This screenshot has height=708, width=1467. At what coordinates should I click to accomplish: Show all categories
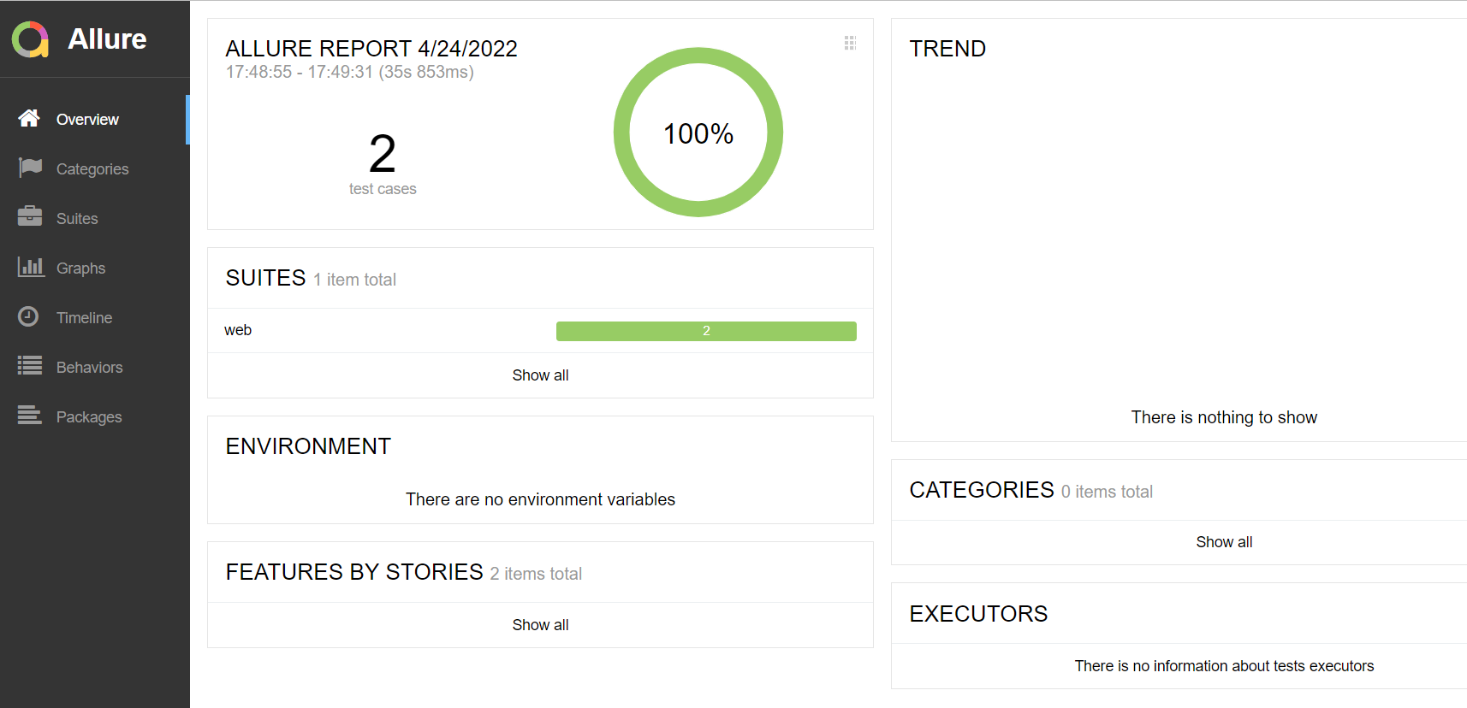(x=1224, y=542)
